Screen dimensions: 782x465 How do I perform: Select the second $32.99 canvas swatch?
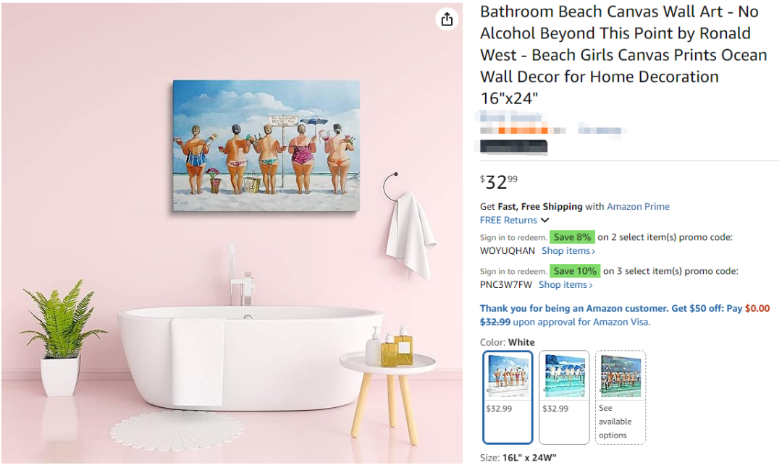[563, 397]
